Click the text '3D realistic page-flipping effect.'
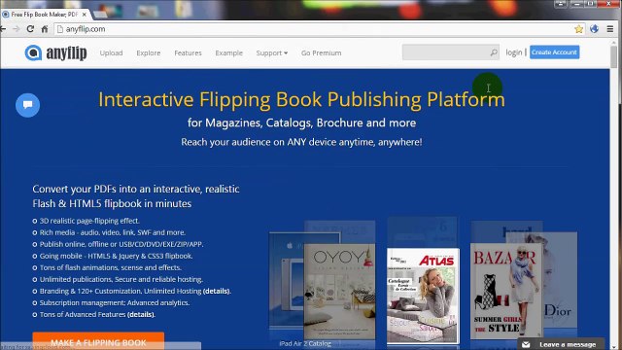Screen dimensions: 622x350 [89, 221]
